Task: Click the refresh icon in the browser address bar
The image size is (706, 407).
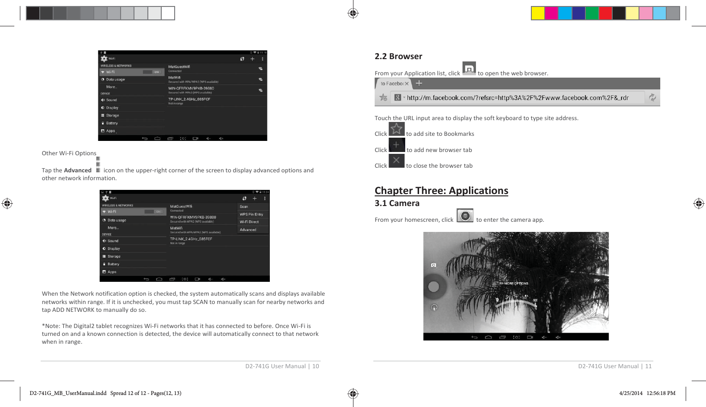Action: coord(652,97)
